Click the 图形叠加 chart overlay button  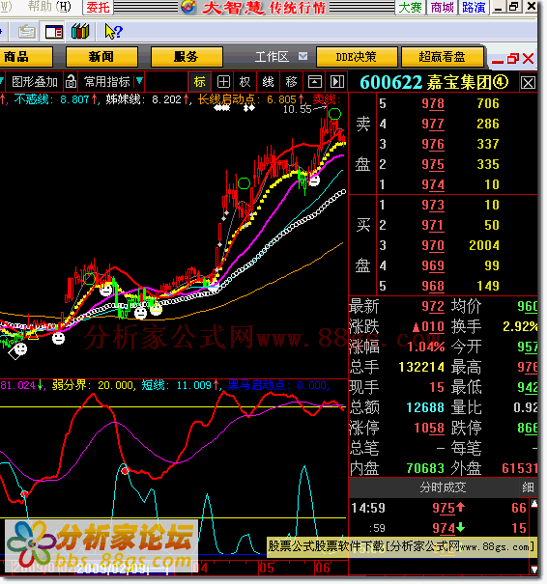pyautogui.click(x=34, y=81)
